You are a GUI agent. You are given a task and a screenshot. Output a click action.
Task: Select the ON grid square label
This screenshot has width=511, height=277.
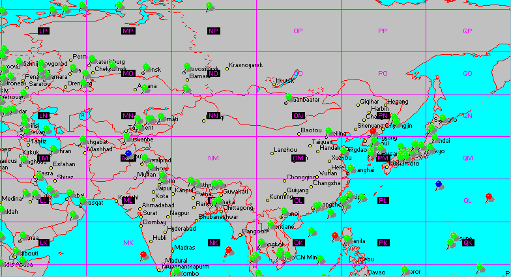click(x=298, y=116)
